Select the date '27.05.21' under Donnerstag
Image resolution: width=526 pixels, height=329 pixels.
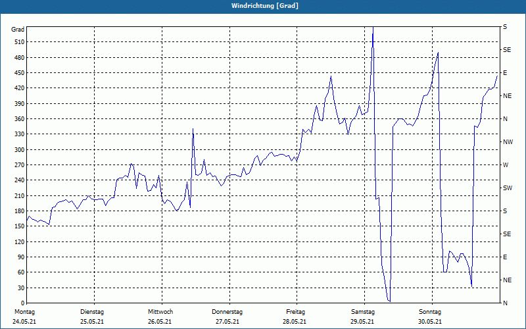227,322
